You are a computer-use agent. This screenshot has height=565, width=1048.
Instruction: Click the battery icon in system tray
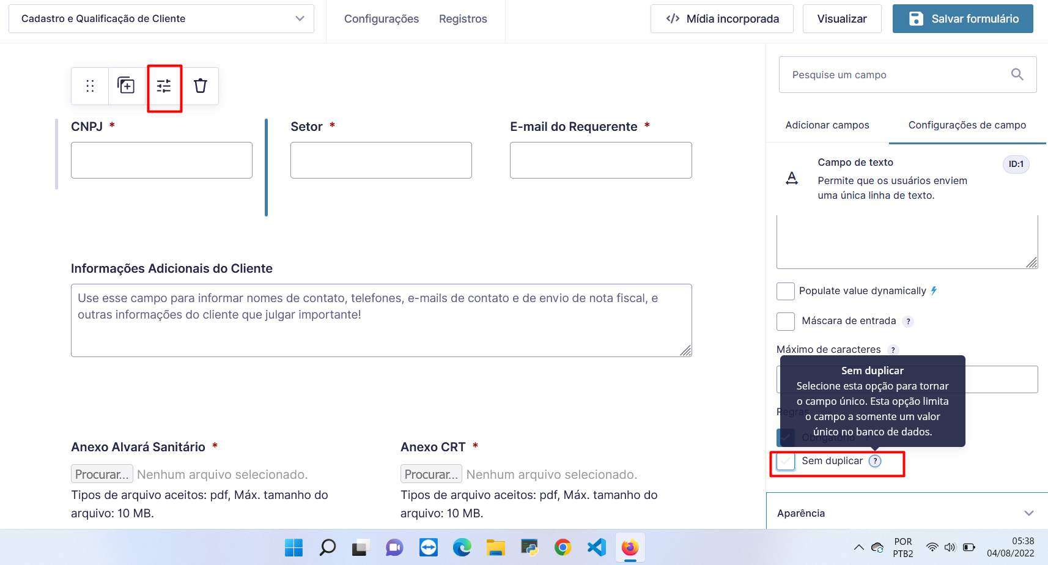click(969, 547)
